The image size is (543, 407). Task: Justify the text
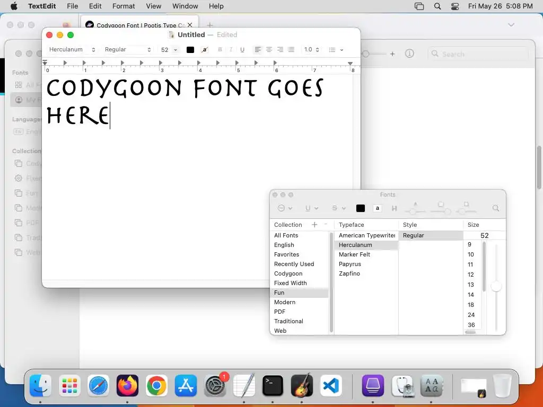tap(291, 49)
